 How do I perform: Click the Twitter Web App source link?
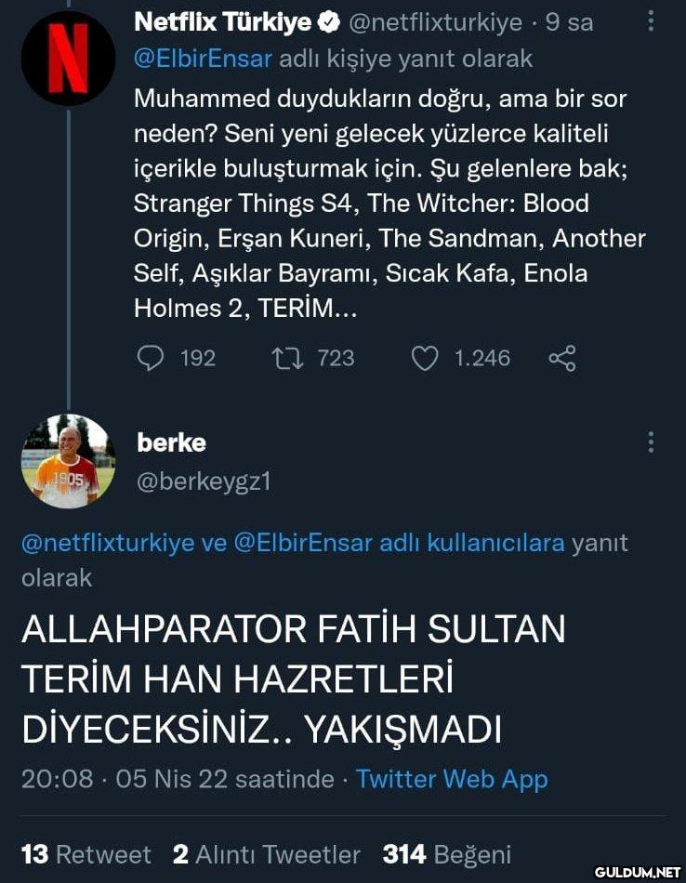(452, 779)
